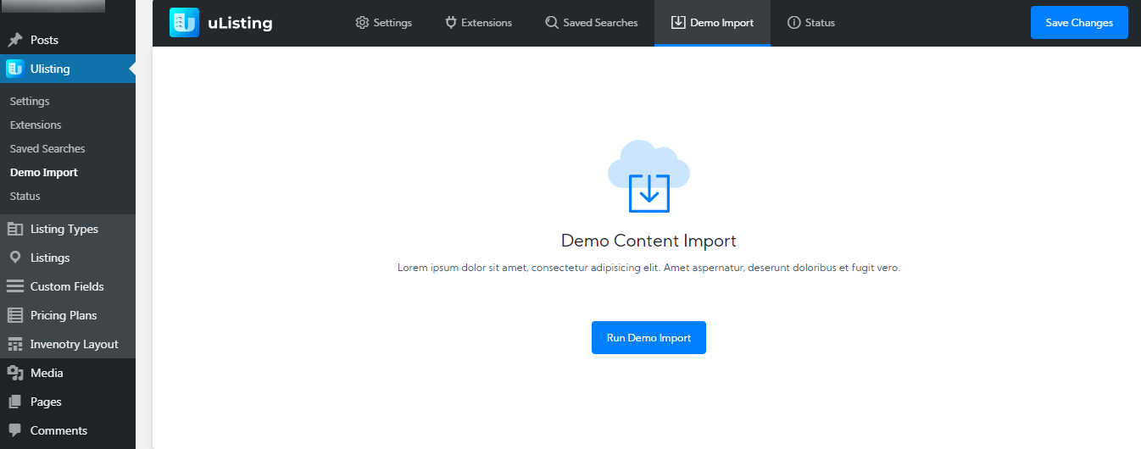This screenshot has width=1141, height=449.
Task: Click the Listing Types icon in sidebar
Action: [15, 229]
